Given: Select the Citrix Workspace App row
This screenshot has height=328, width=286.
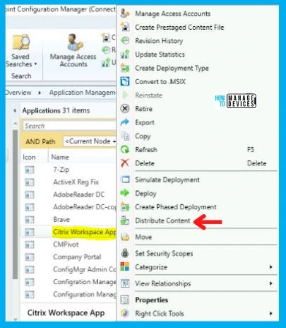Looking at the screenshot, I should click(68, 232).
